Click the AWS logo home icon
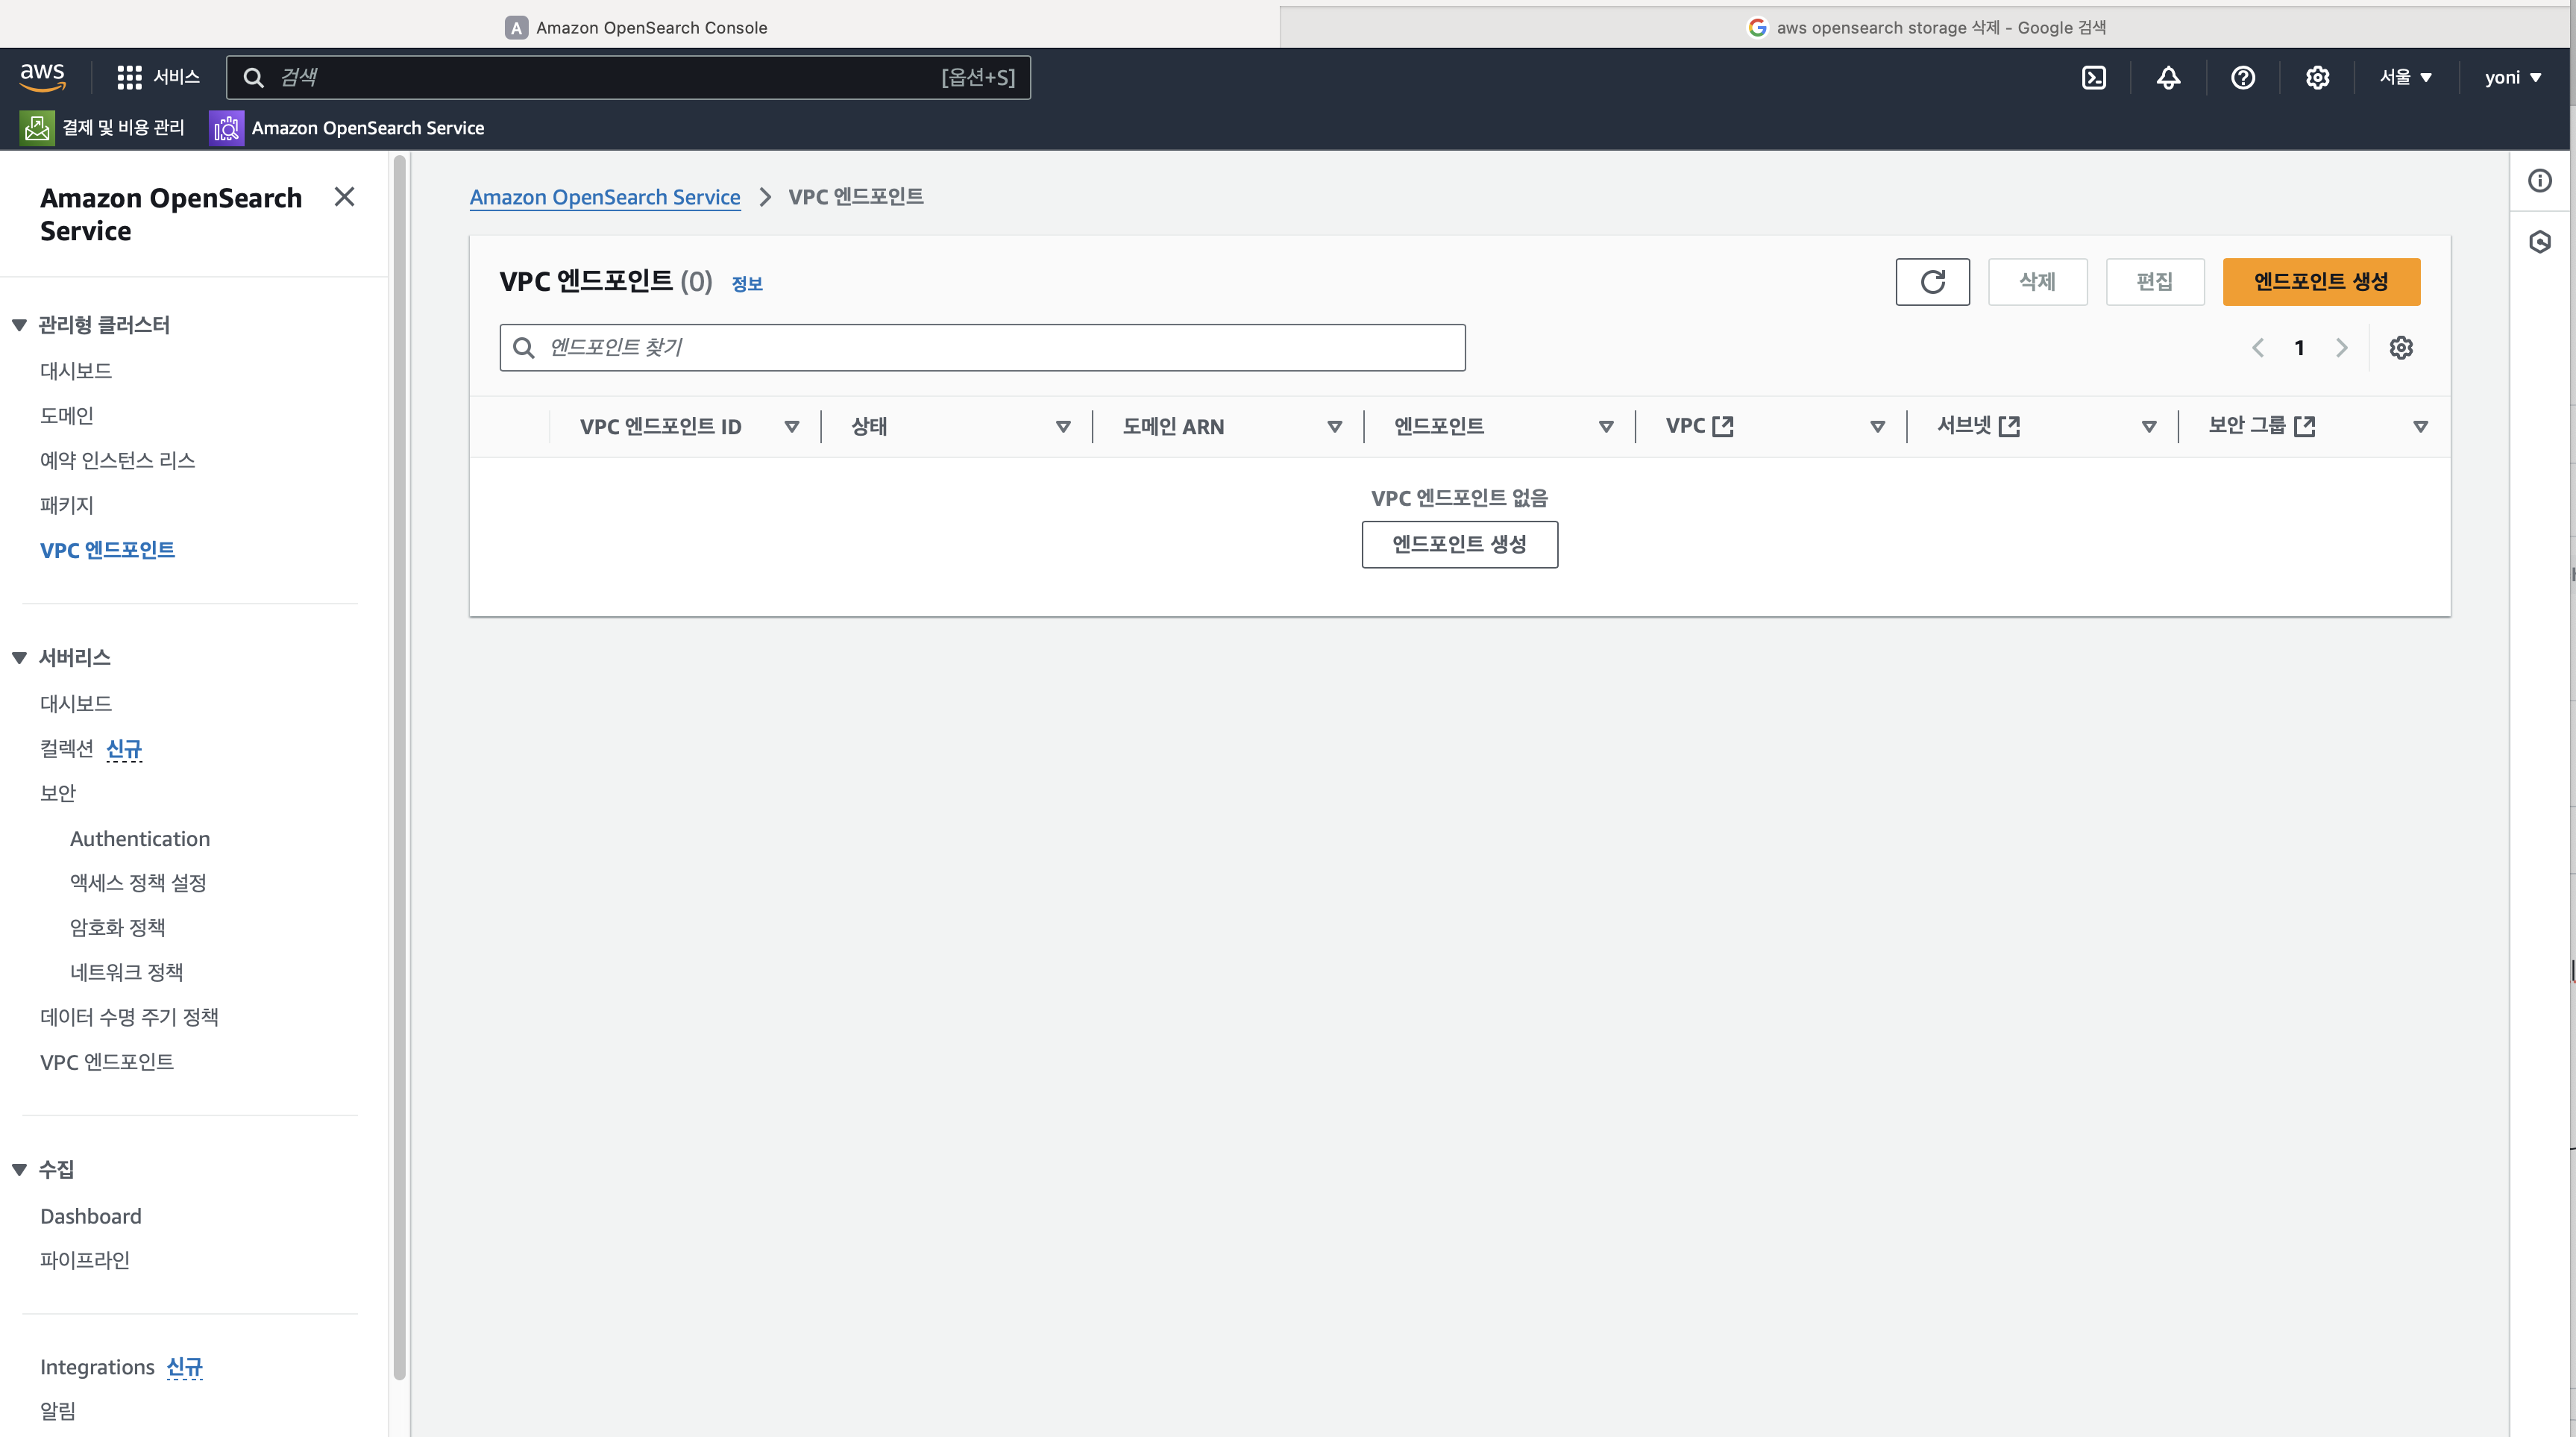Image resolution: width=2576 pixels, height=1437 pixels. [43, 76]
